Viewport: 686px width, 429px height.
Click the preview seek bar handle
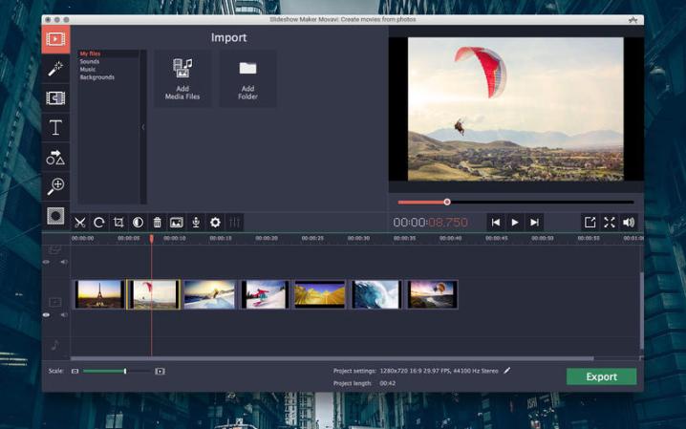pos(447,202)
